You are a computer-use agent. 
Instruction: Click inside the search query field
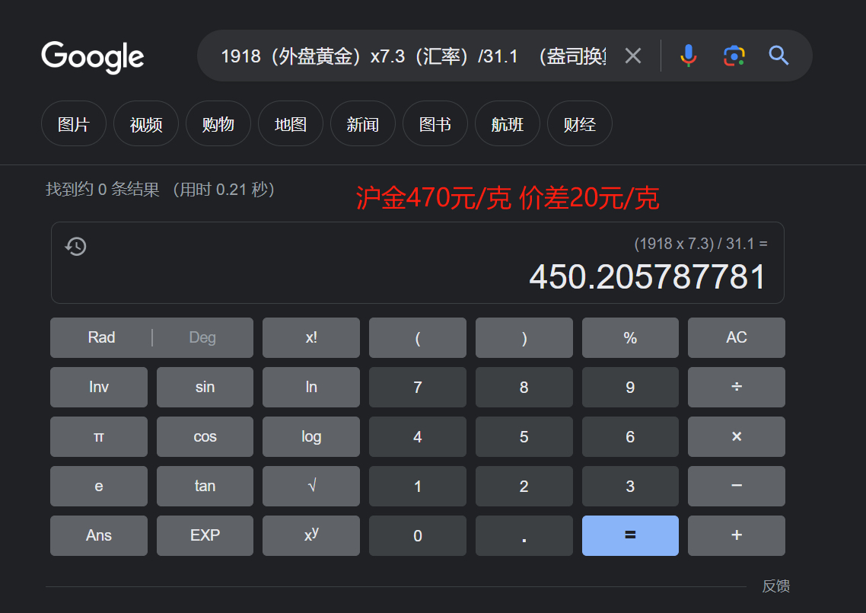413,56
